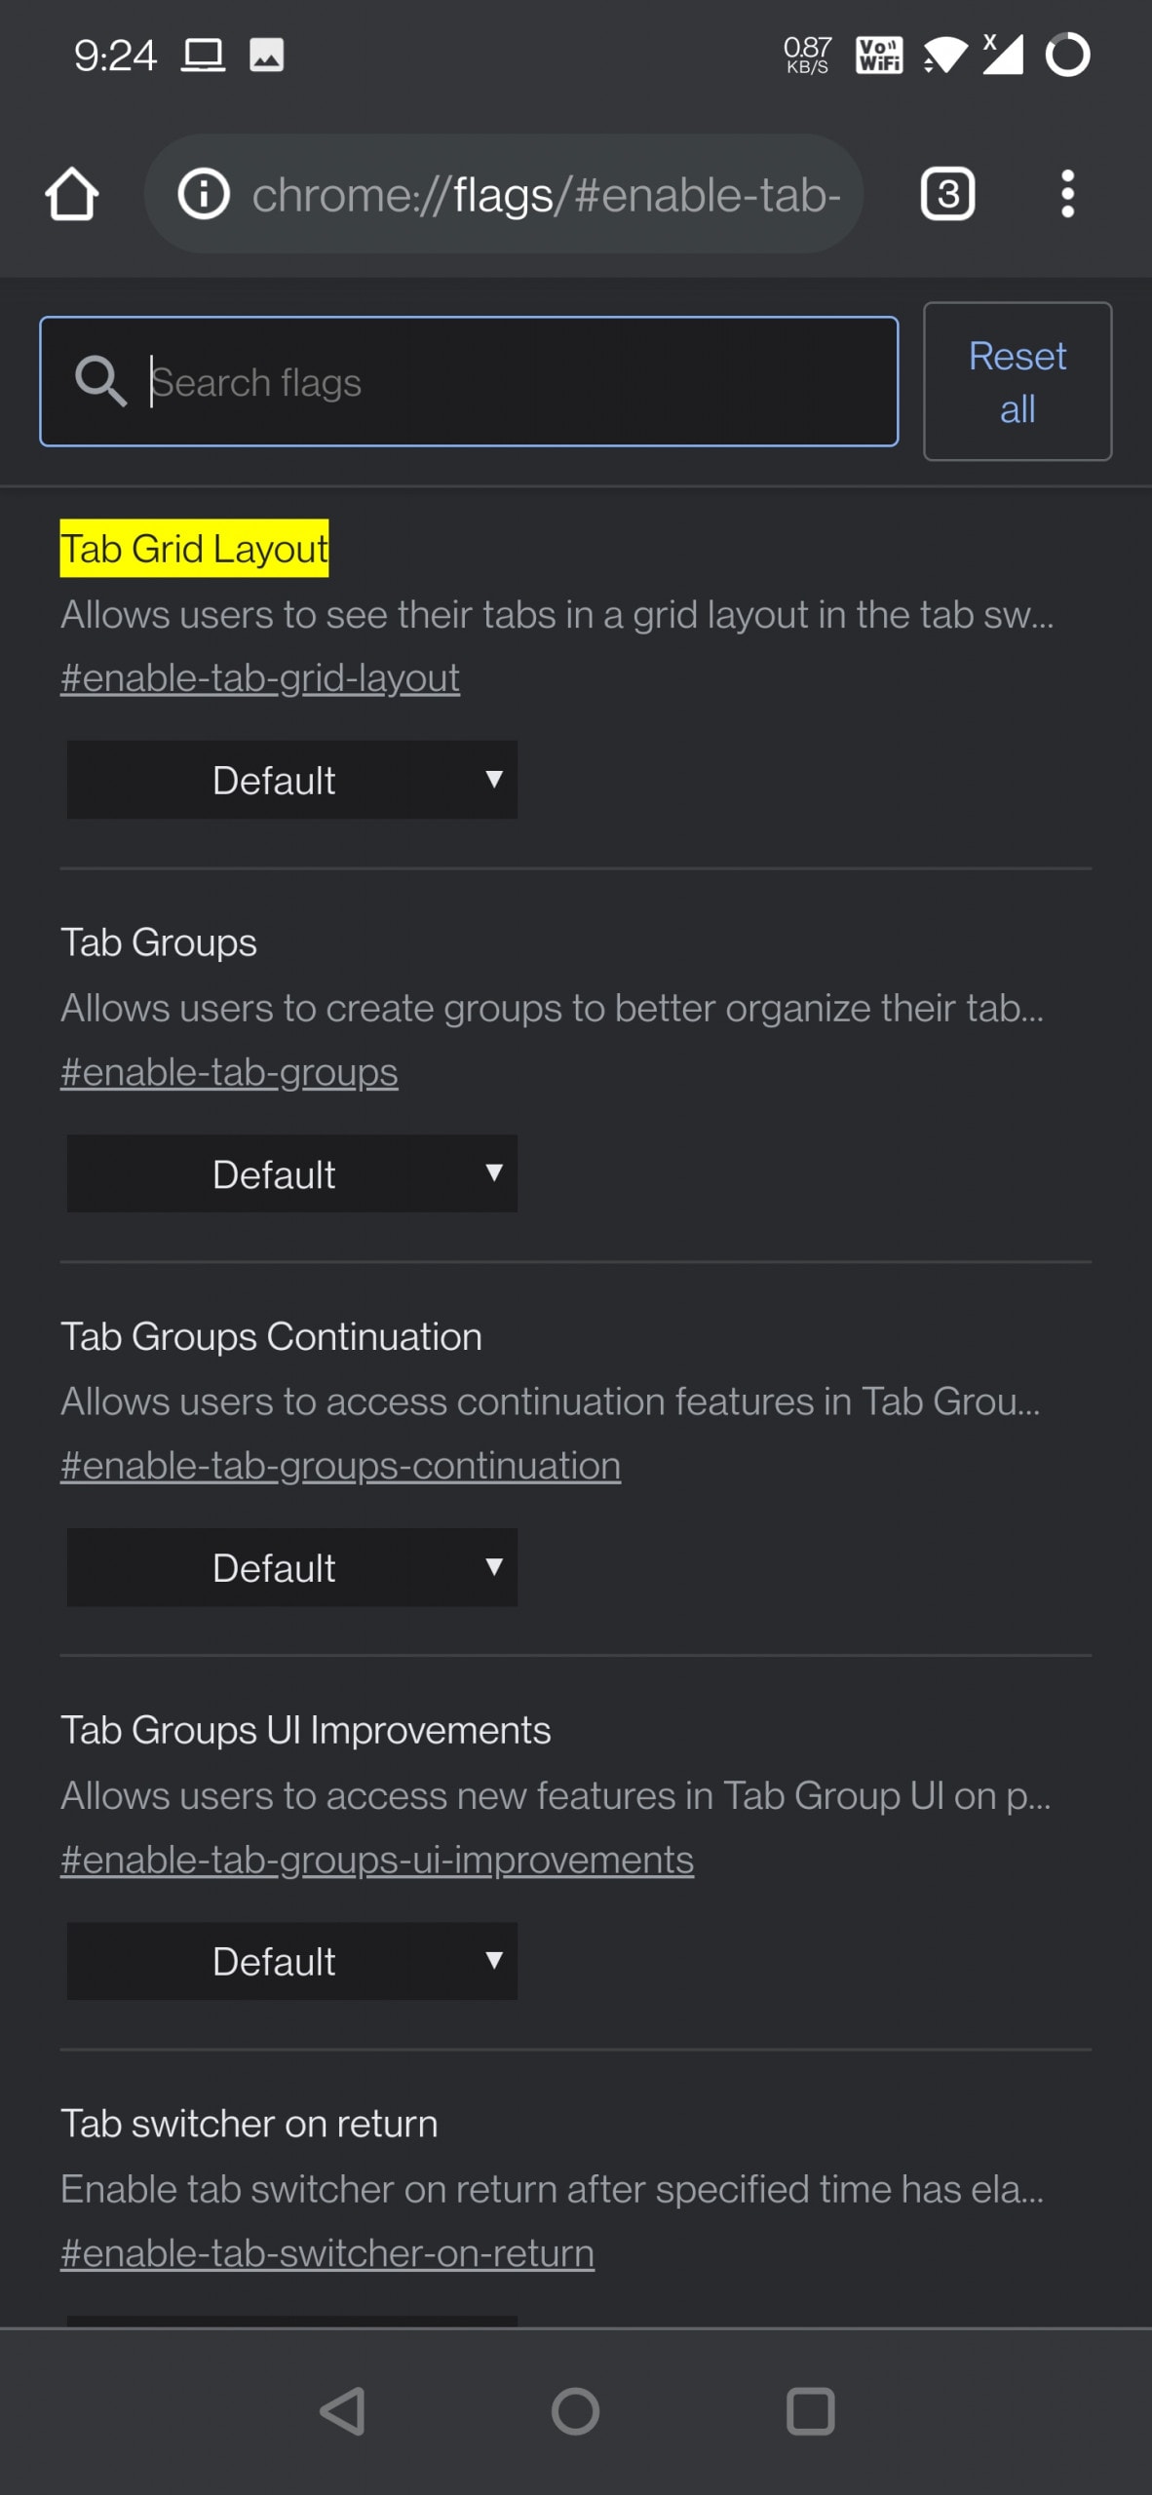Expand the Tab Groups Default dropdown
Viewport: 1152px width, 2495px height.
291,1173
